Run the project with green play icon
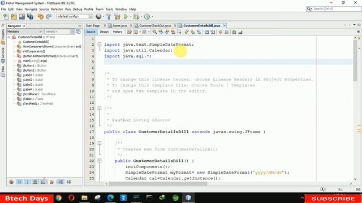The height and width of the screenshot is (203, 362). click(x=126, y=16)
